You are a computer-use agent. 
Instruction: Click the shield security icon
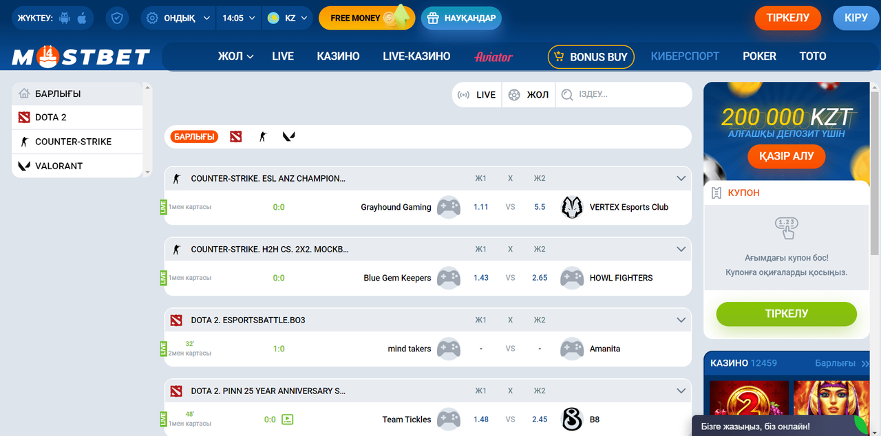117,18
